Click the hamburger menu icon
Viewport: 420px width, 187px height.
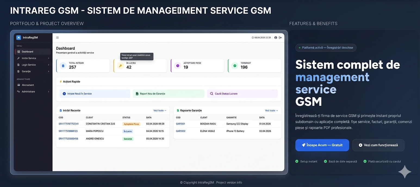point(57,38)
